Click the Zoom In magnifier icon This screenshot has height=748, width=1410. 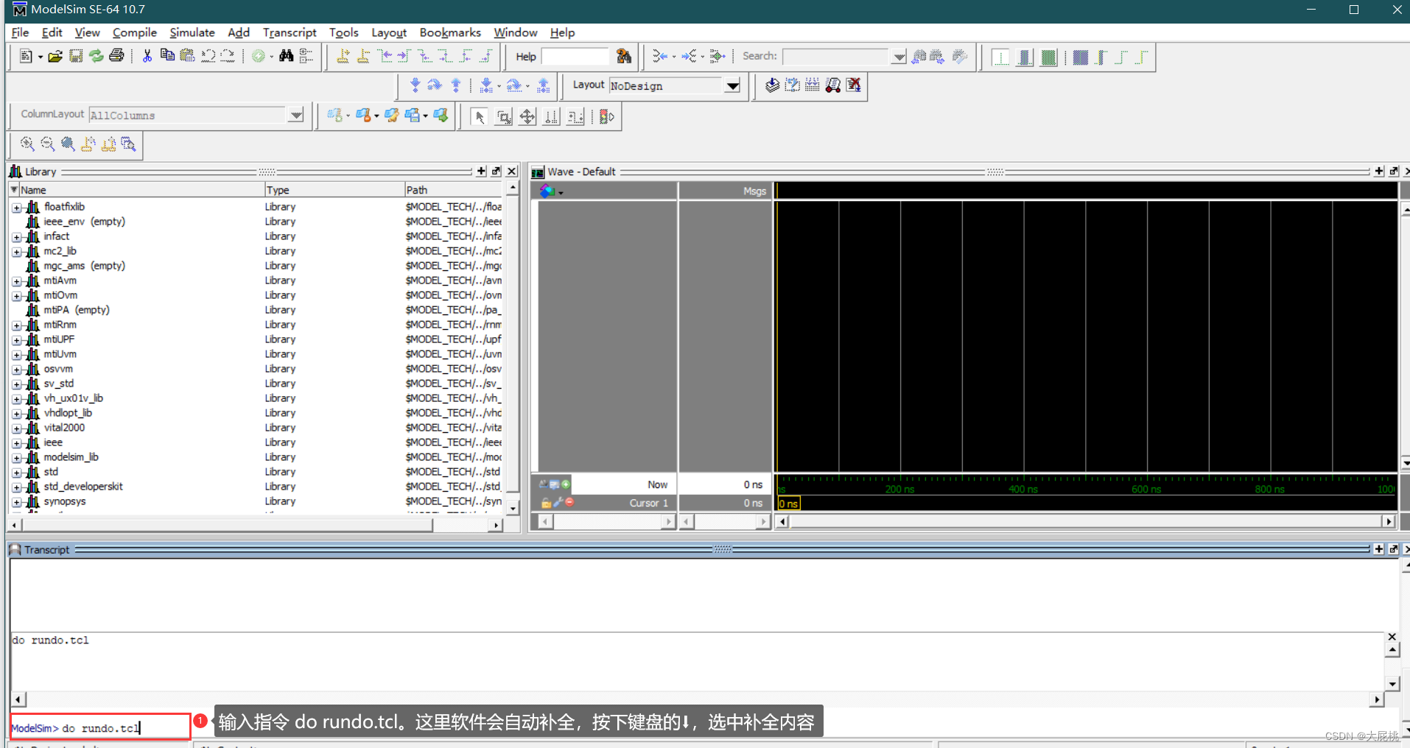[x=27, y=144]
